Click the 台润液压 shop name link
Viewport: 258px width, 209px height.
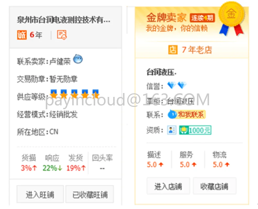[x=161, y=72]
